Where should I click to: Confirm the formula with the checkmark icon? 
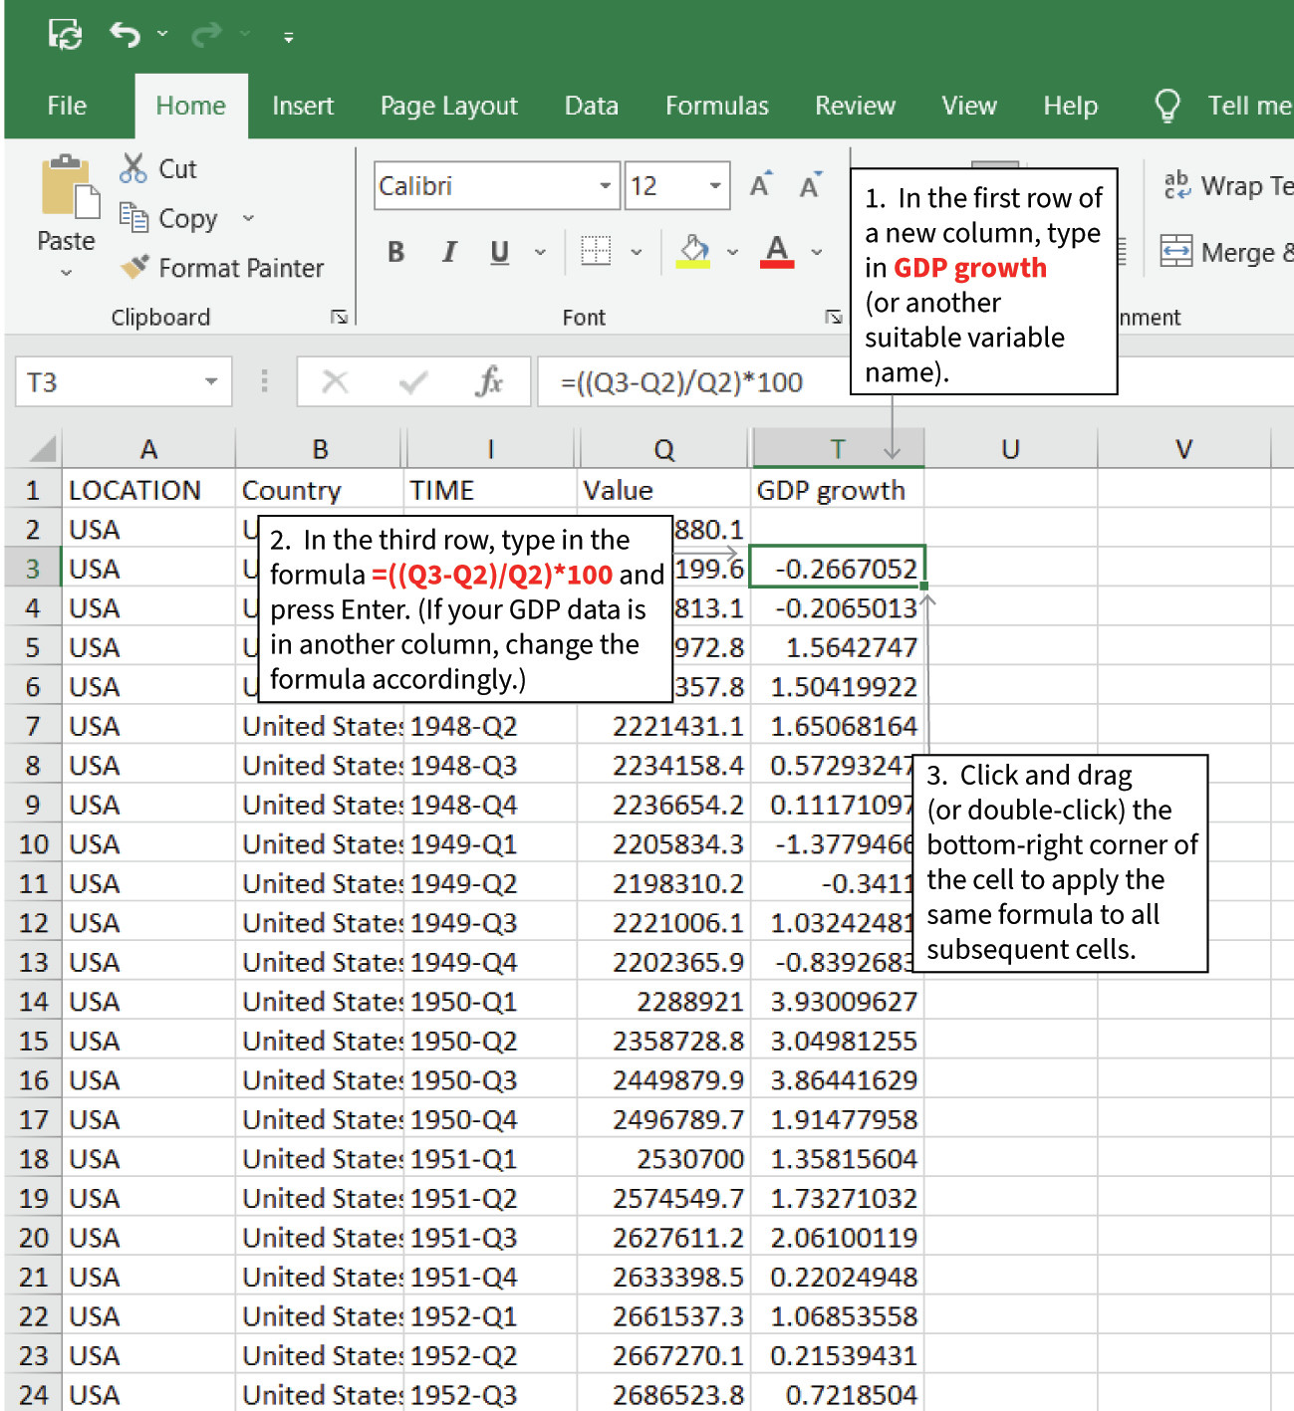coord(411,381)
